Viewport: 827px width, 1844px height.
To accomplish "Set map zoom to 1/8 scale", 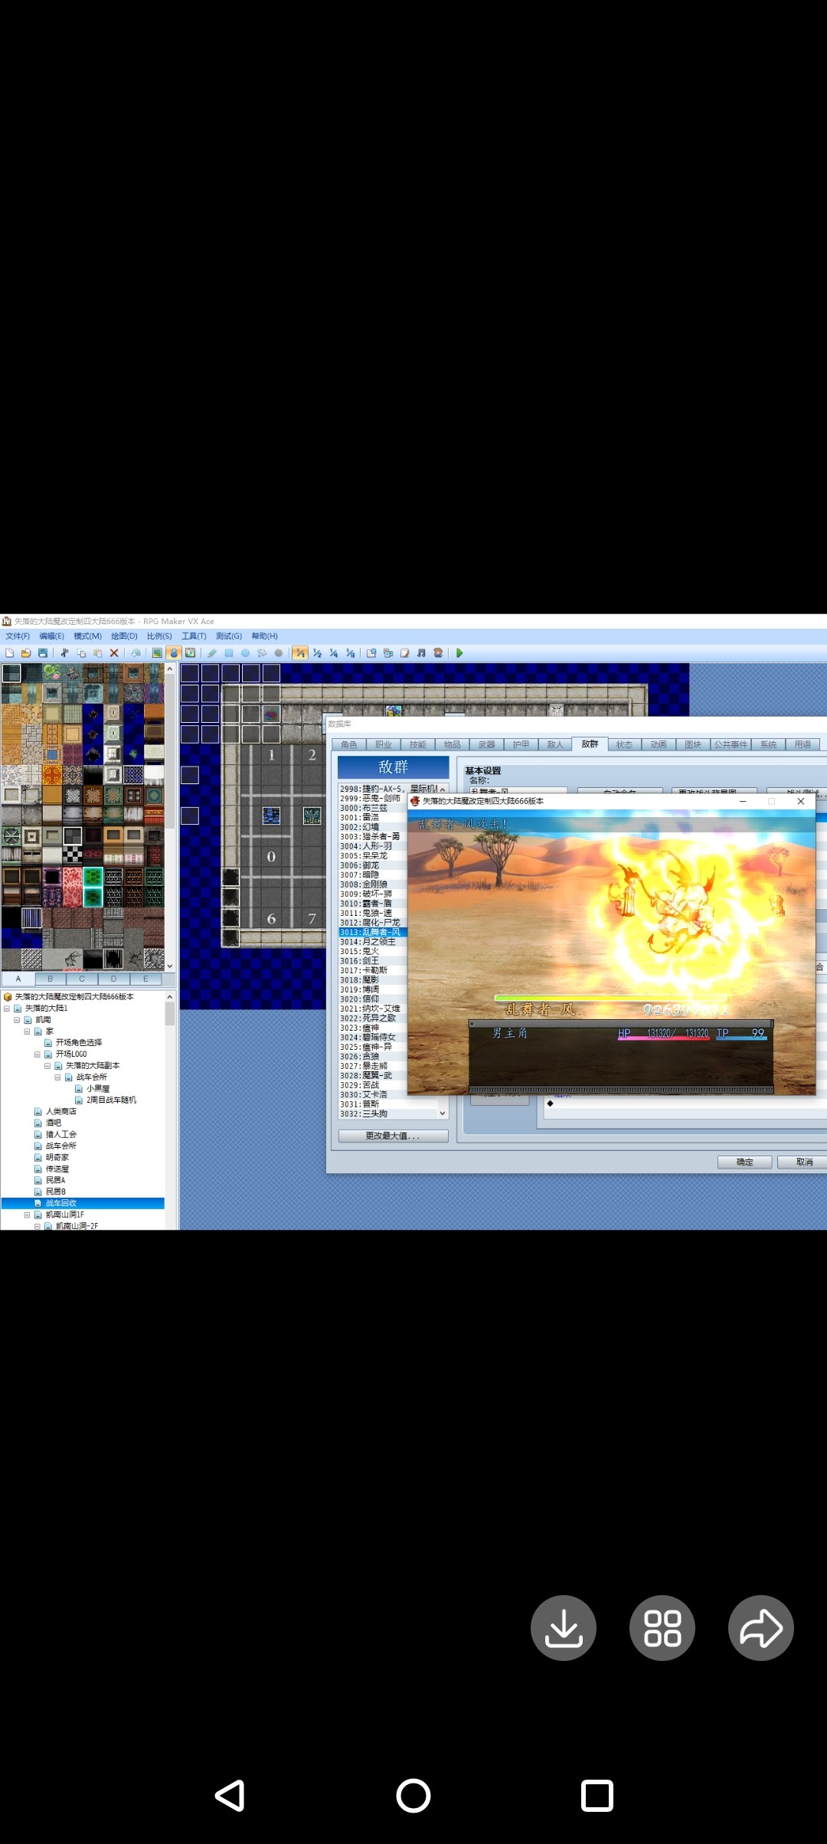I will click(351, 653).
